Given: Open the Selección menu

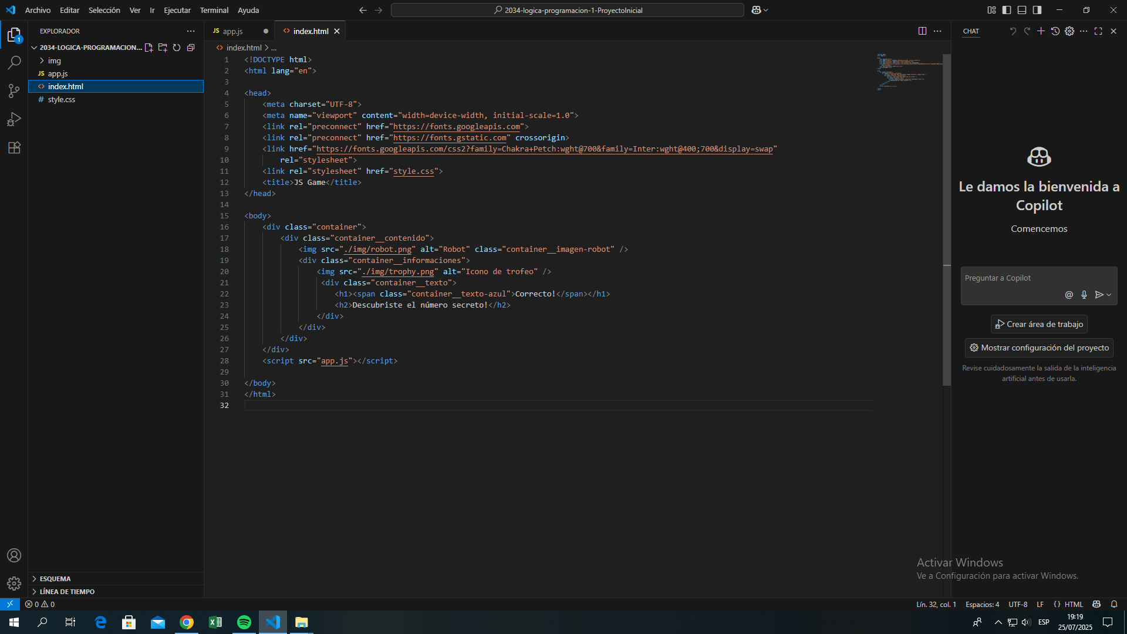Looking at the screenshot, I should 104,10.
